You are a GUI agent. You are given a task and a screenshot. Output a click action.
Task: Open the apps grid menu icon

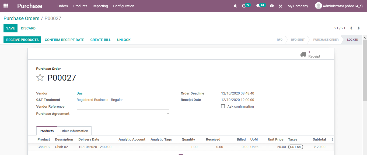point(6,6)
